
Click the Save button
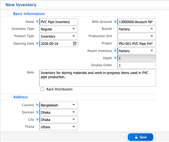pyautogui.click(x=140, y=137)
